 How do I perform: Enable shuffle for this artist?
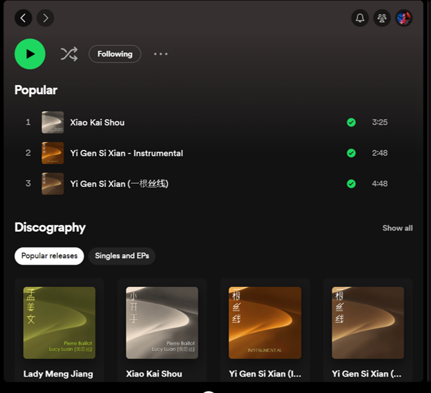point(69,54)
